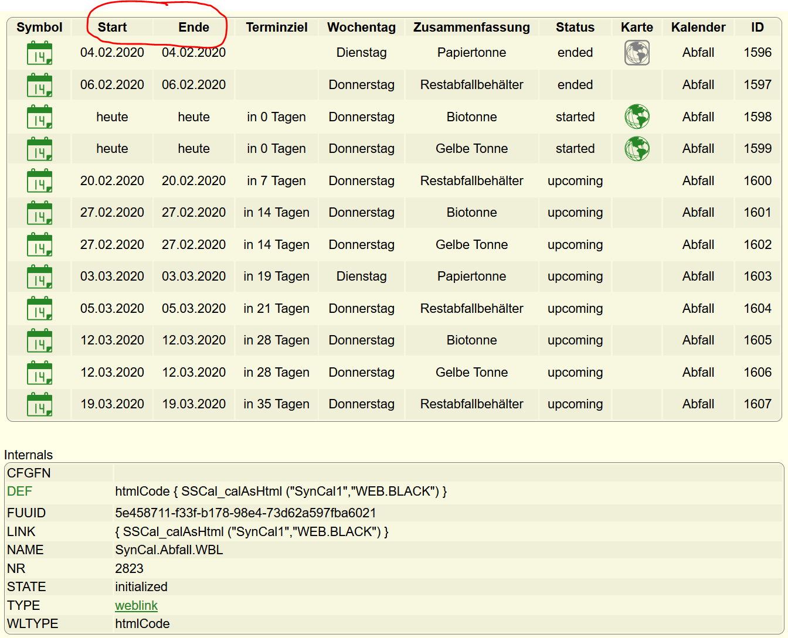The height and width of the screenshot is (638, 788).
Task: Click 'upcoming' status in row 1602
Action: click(575, 244)
